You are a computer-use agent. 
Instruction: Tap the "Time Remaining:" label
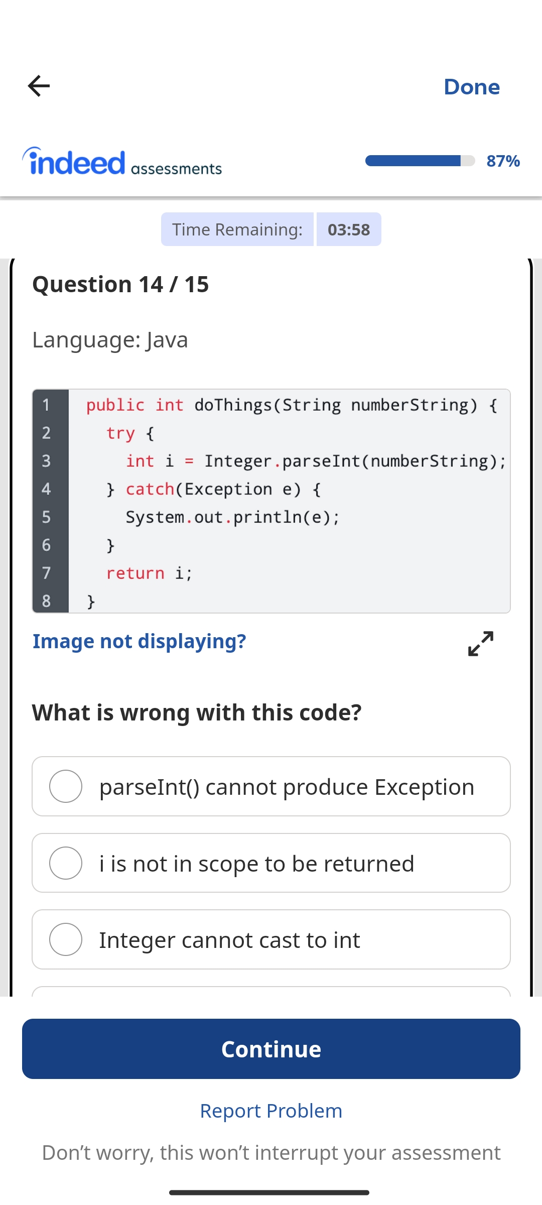pyautogui.click(x=237, y=229)
